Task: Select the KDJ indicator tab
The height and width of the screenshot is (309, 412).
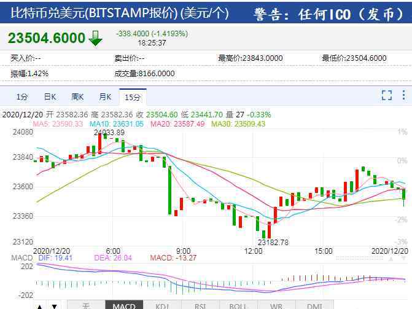Action: [162, 305]
